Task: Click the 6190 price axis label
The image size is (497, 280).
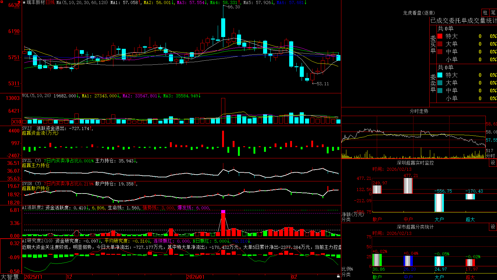Action: click(14, 31)
